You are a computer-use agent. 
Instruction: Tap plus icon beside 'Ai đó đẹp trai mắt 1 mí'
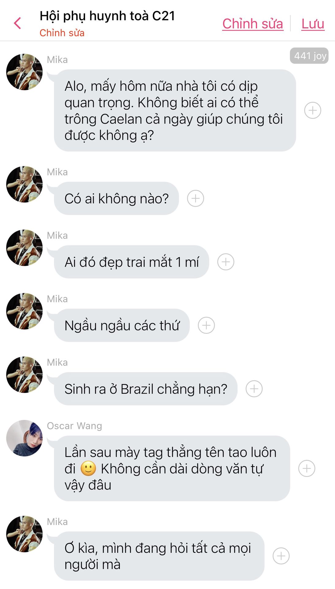(x=226, y=262)
